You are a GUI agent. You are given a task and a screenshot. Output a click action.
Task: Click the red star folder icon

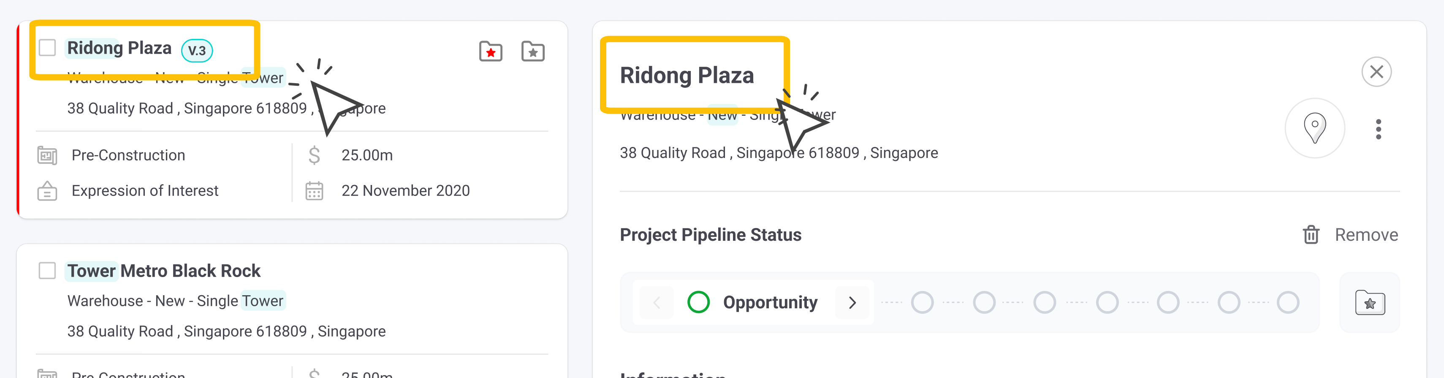[491, 52]
